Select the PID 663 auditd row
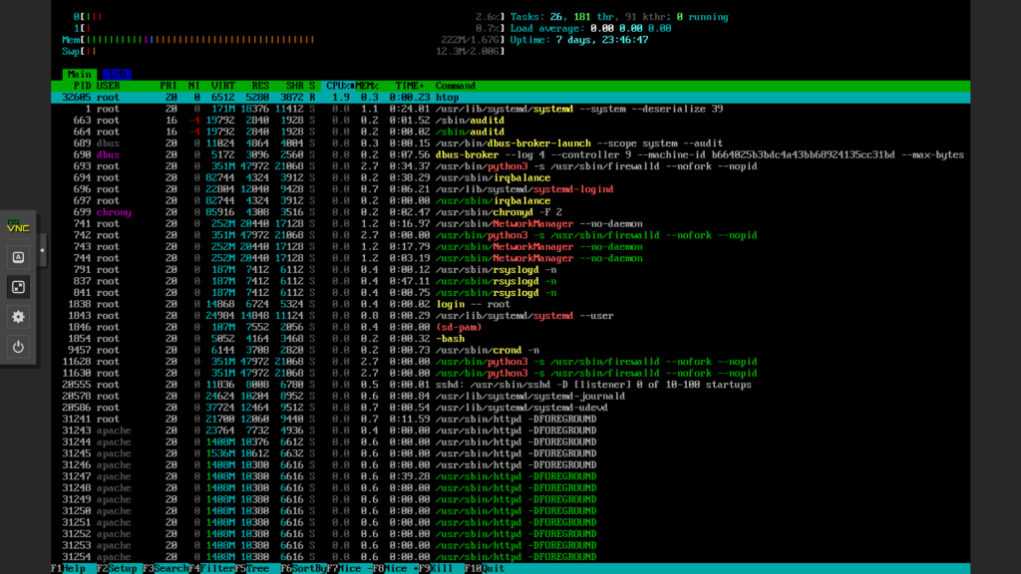 click(x=510, y=121)
